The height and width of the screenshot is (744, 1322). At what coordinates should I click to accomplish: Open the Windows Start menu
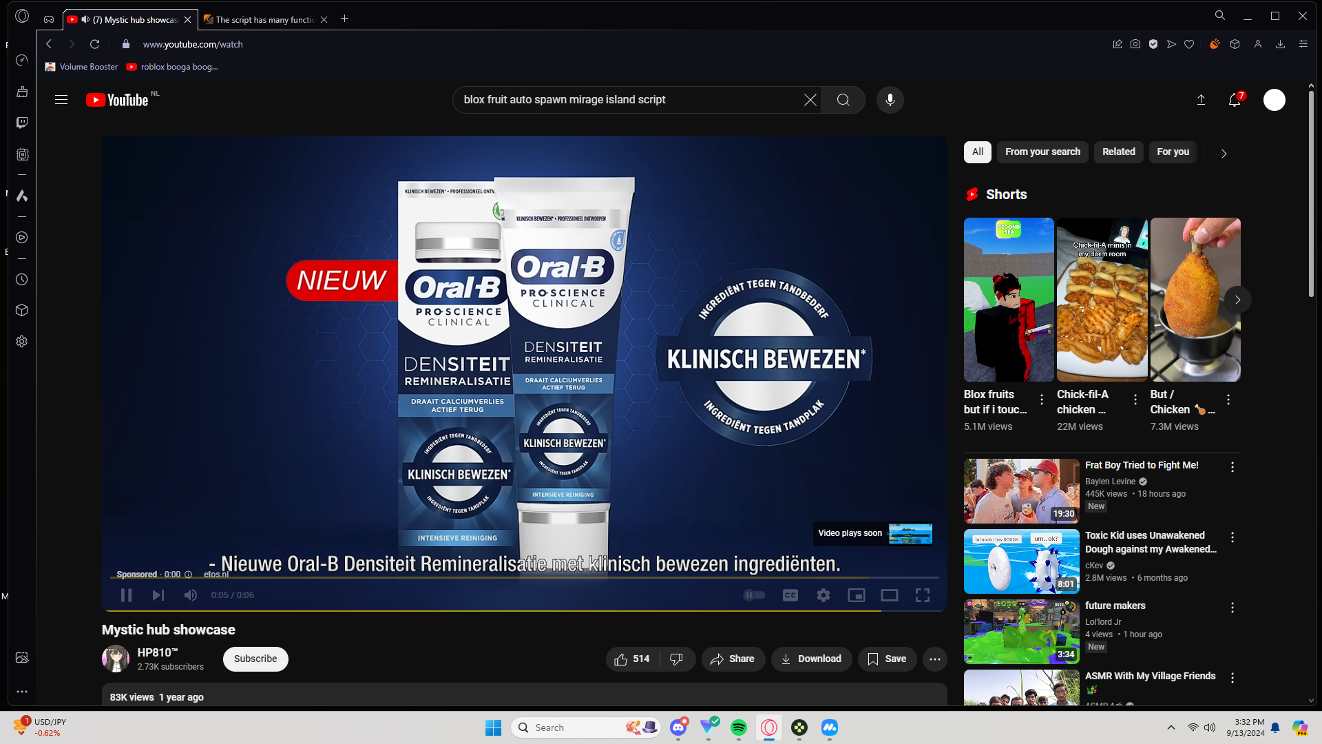[x=493, y=727]
